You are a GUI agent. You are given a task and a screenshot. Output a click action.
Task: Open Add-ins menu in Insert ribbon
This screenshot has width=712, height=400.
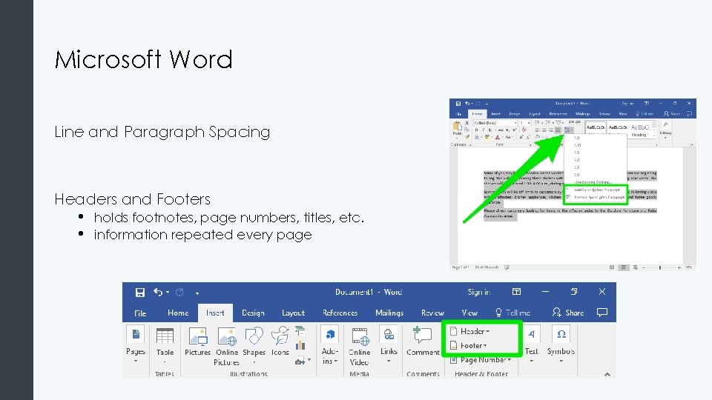click(329, 346)
